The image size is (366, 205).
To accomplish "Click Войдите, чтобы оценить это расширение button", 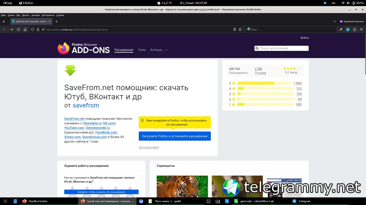I will click(x=102, y=192).
